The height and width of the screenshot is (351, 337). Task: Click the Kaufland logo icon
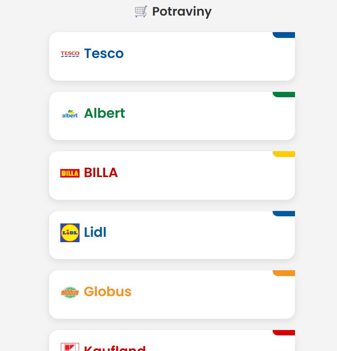tap(70, 347)
